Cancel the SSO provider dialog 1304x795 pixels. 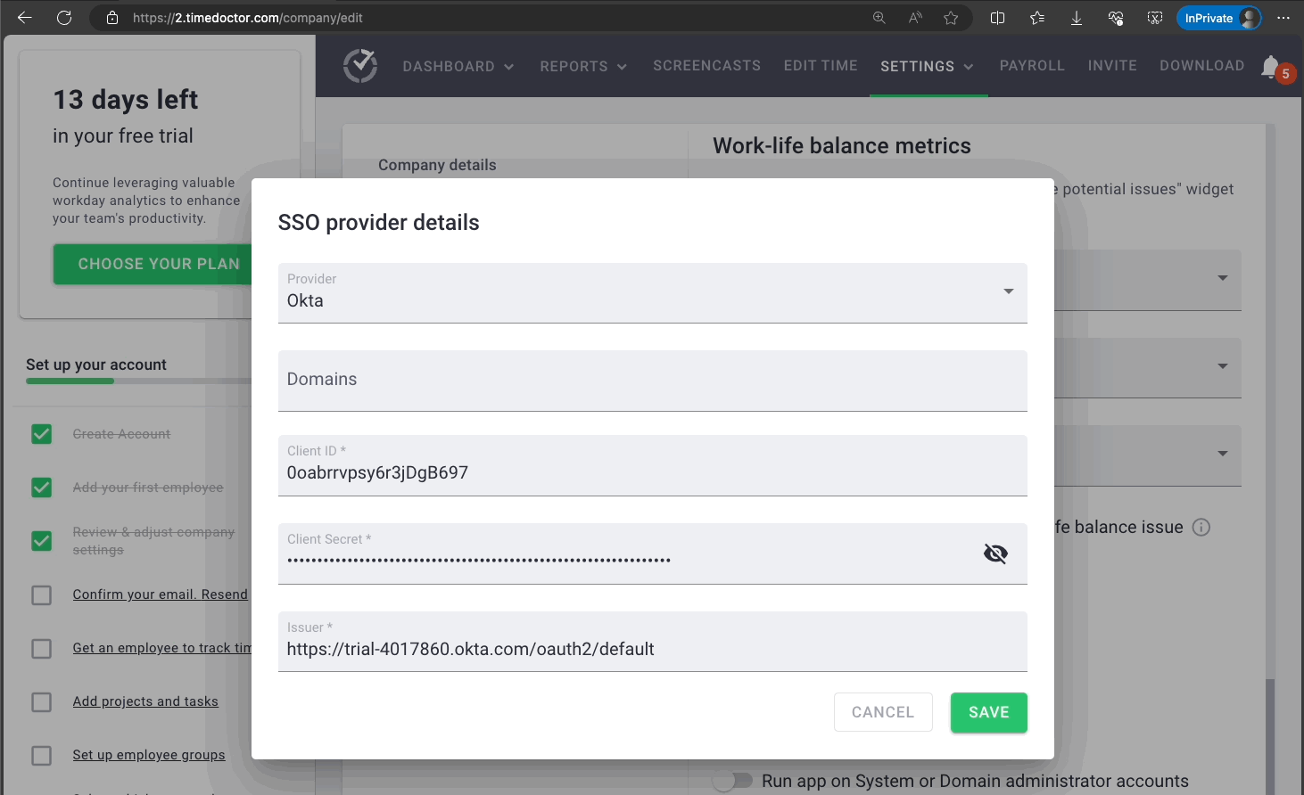click(x=882, y=712)
